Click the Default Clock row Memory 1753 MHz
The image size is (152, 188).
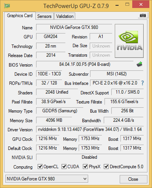(90, 148)
